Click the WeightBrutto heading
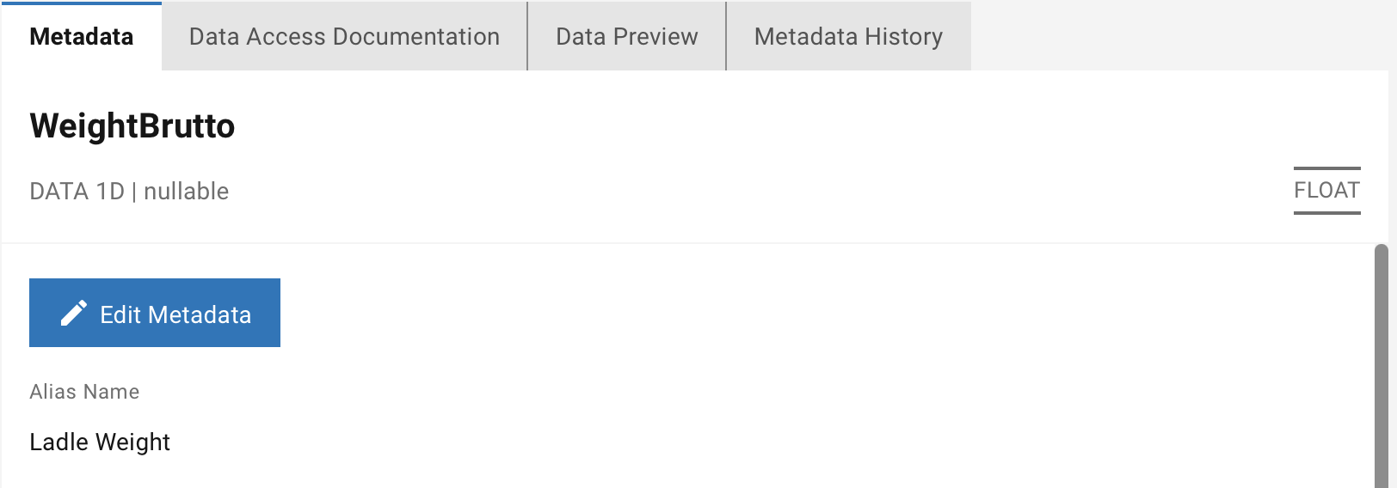 [132, 126]
